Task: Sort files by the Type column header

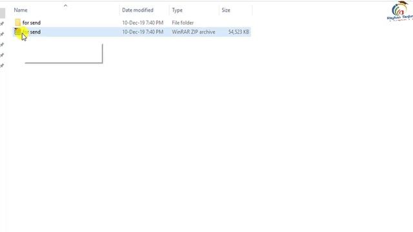Action: point(177,10)
